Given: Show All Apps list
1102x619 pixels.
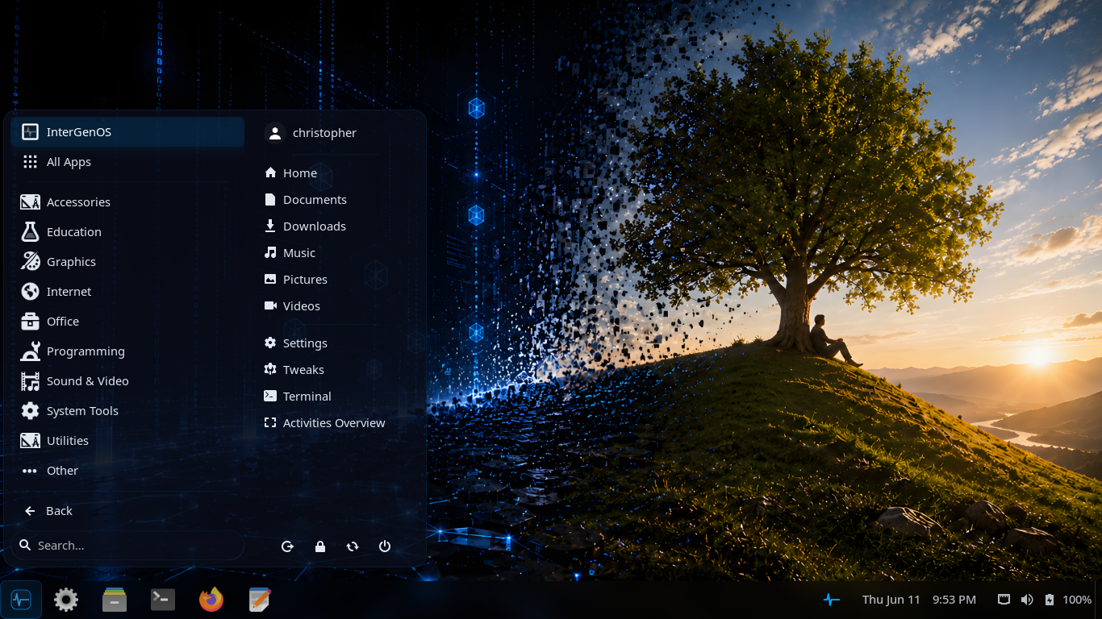Looking at the screenshot, I should coord(127,162).
